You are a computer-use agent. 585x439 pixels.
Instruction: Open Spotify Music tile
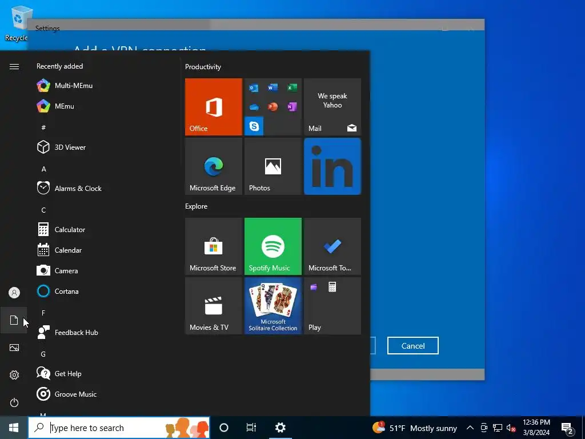(273, 246)
